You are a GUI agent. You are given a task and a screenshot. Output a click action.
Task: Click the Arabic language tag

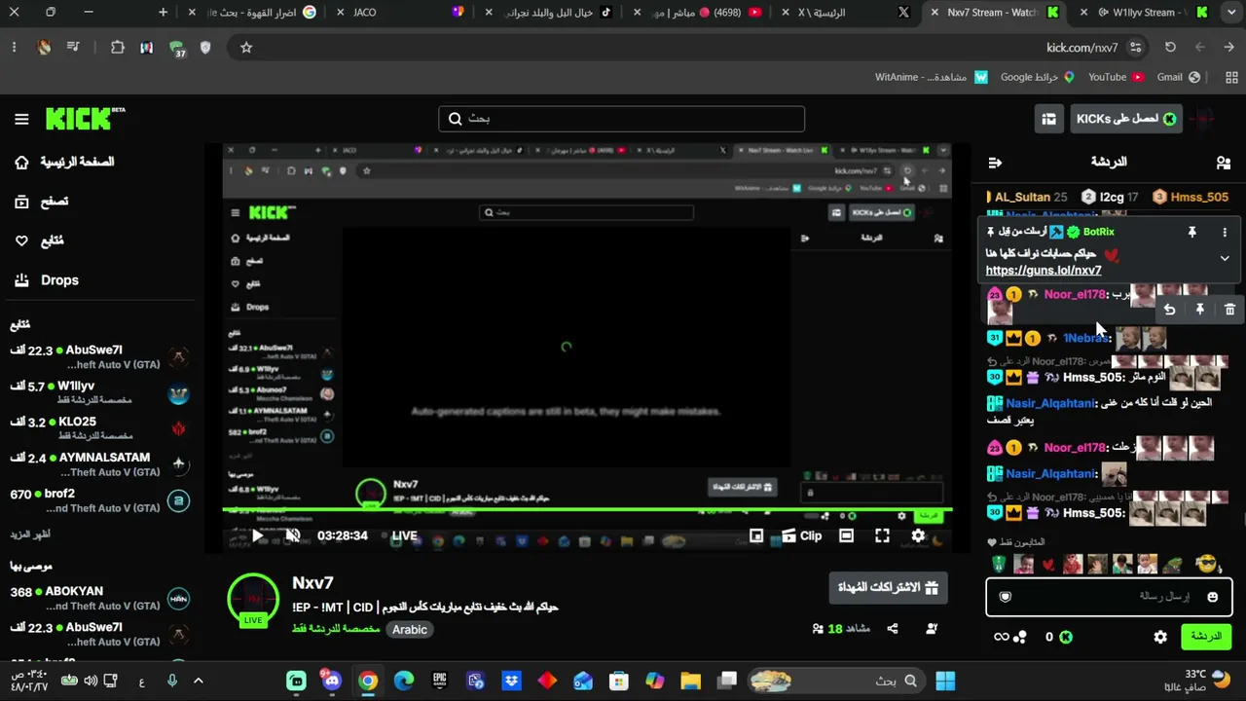tap(410, 630)
